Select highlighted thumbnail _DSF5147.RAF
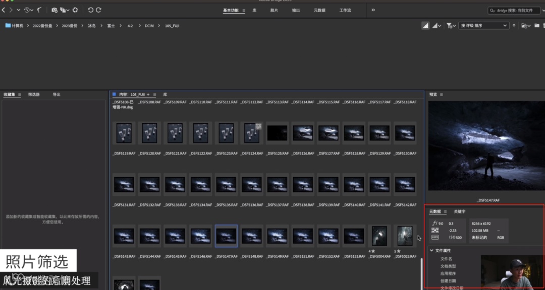 coord(226,236)
